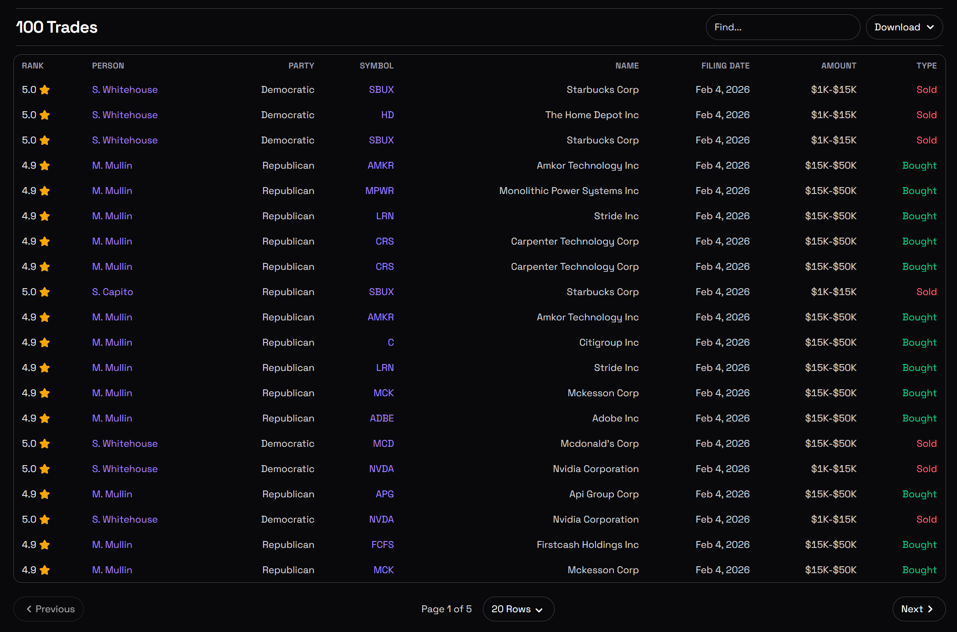
Task: Open the MCD symbol link
Action: click(x=383, y=444)
